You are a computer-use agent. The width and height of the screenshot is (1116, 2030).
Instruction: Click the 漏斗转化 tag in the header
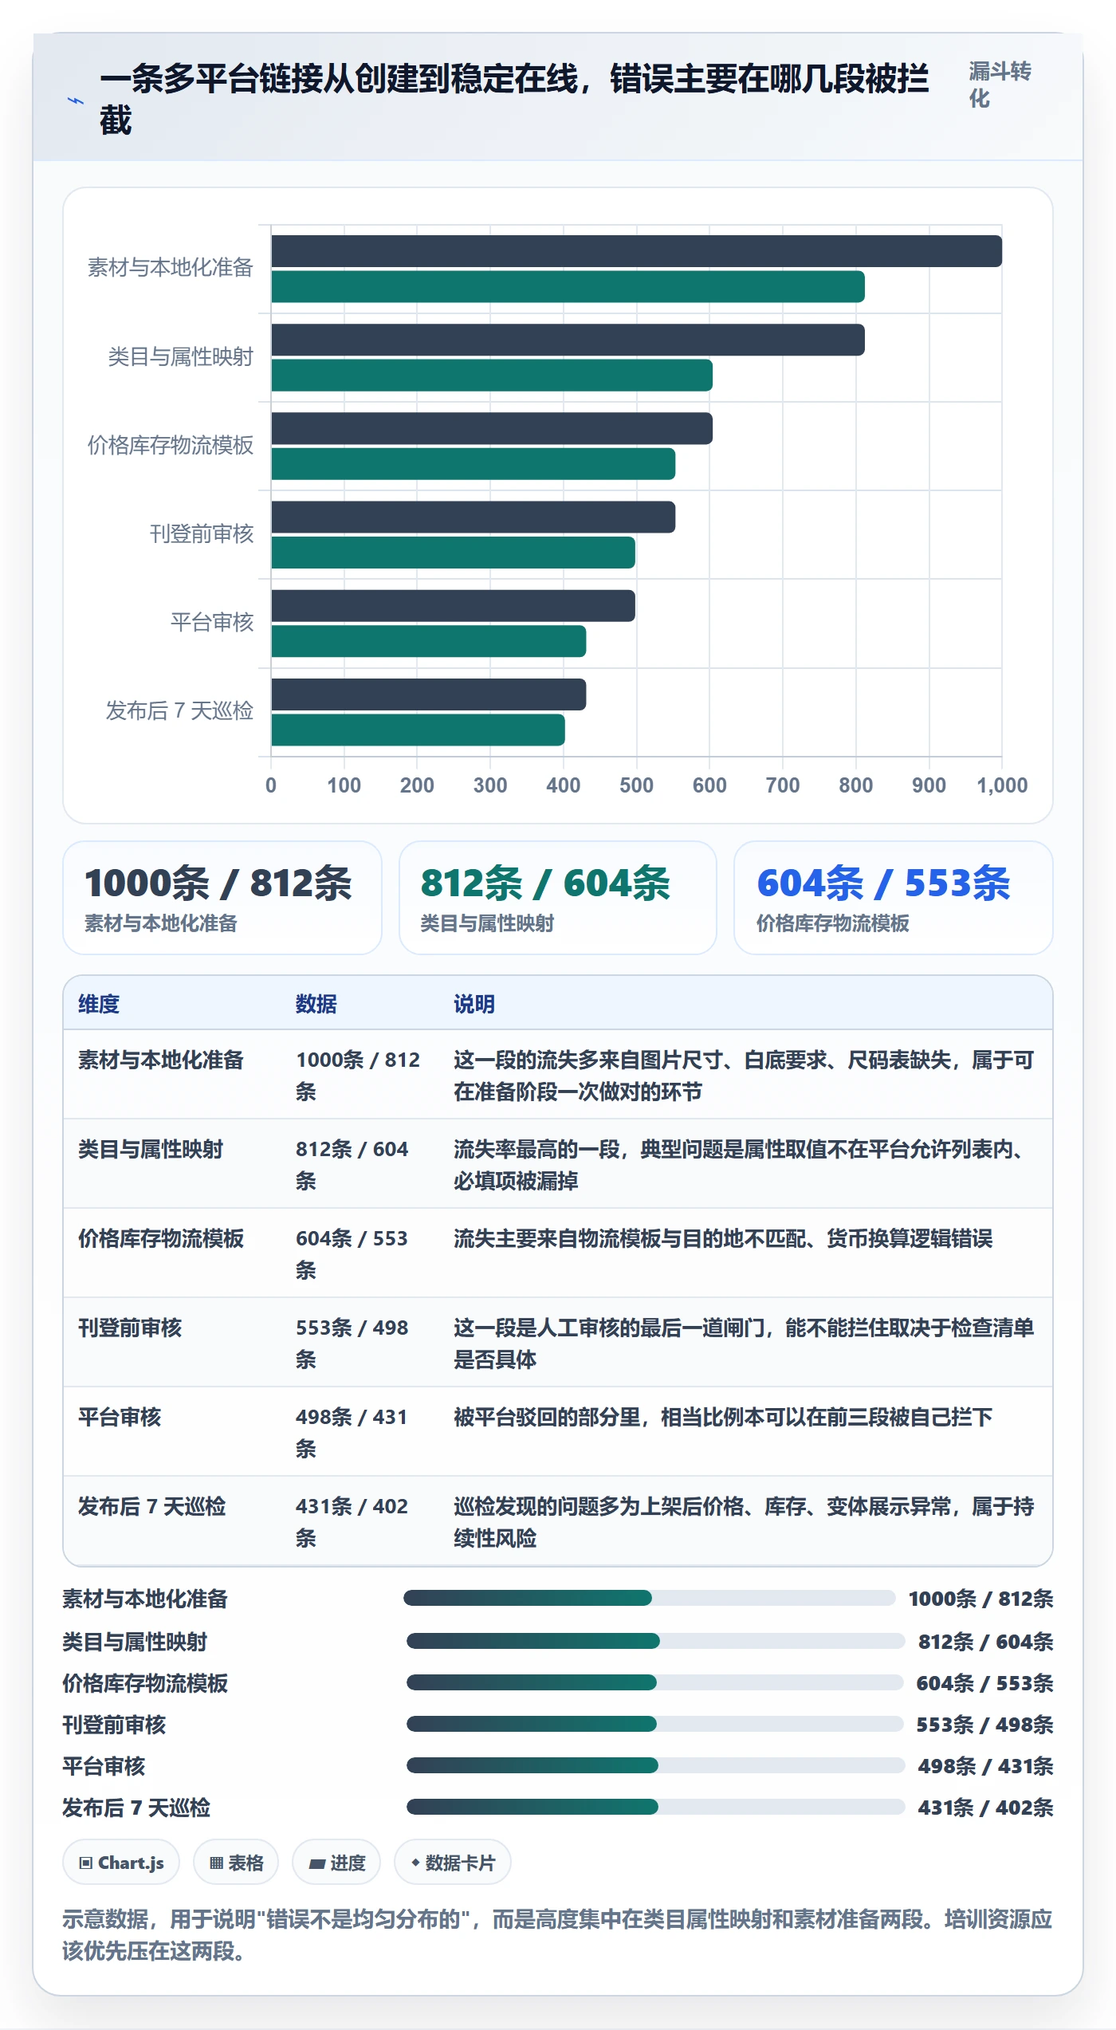click(x=1000, y=85)
